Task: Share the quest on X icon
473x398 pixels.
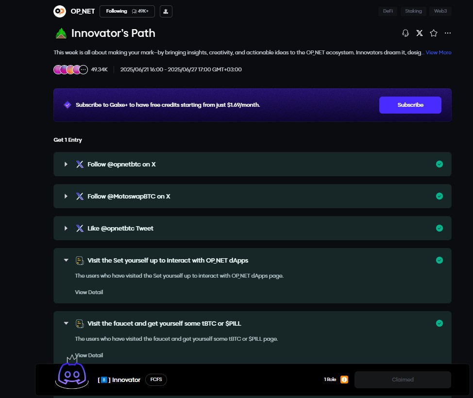Action: [x=419, y=33]
